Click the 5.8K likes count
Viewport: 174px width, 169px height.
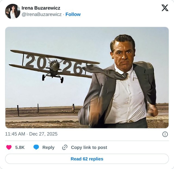point(20,147)
